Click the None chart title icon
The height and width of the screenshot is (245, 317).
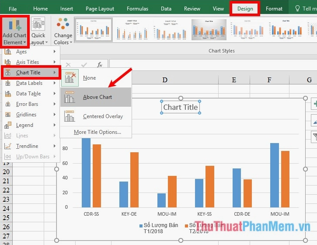(x=70, y=78)
